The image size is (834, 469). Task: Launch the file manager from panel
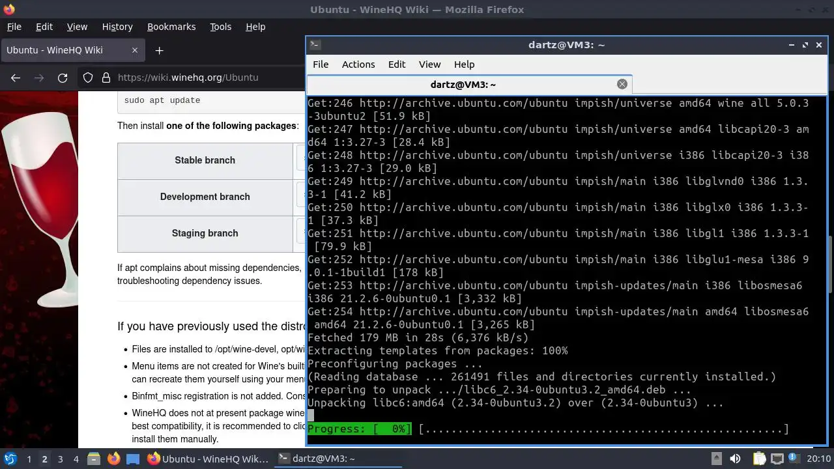pyautogui.click(x=93, y=459)
